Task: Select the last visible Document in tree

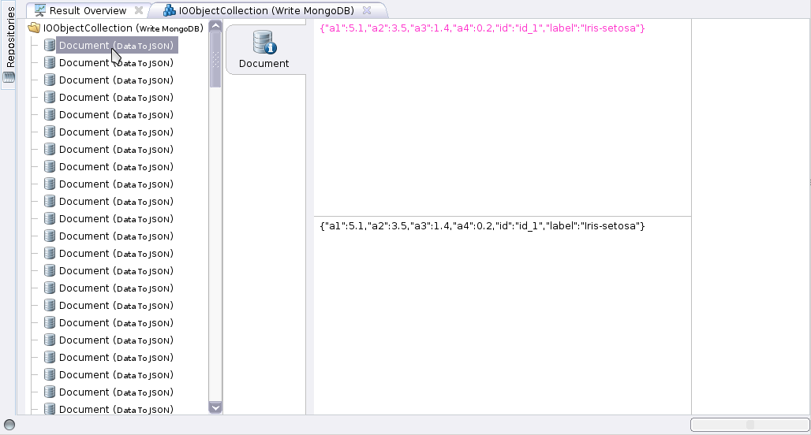Action: tap(116, 409)
